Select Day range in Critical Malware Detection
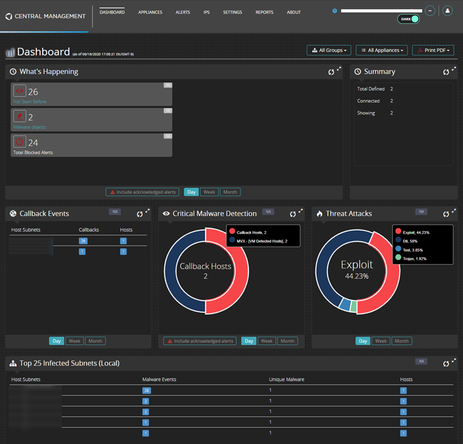 click(x=248, y=341)
